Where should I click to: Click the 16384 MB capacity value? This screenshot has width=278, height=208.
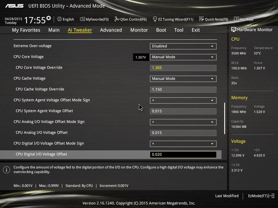pyautogui.click(x=239, y=127)
